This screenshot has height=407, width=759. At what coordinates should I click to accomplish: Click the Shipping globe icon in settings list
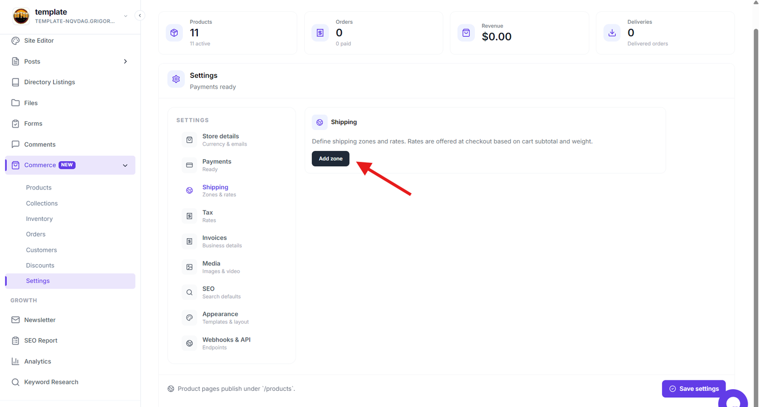click(x=189, y=191)
